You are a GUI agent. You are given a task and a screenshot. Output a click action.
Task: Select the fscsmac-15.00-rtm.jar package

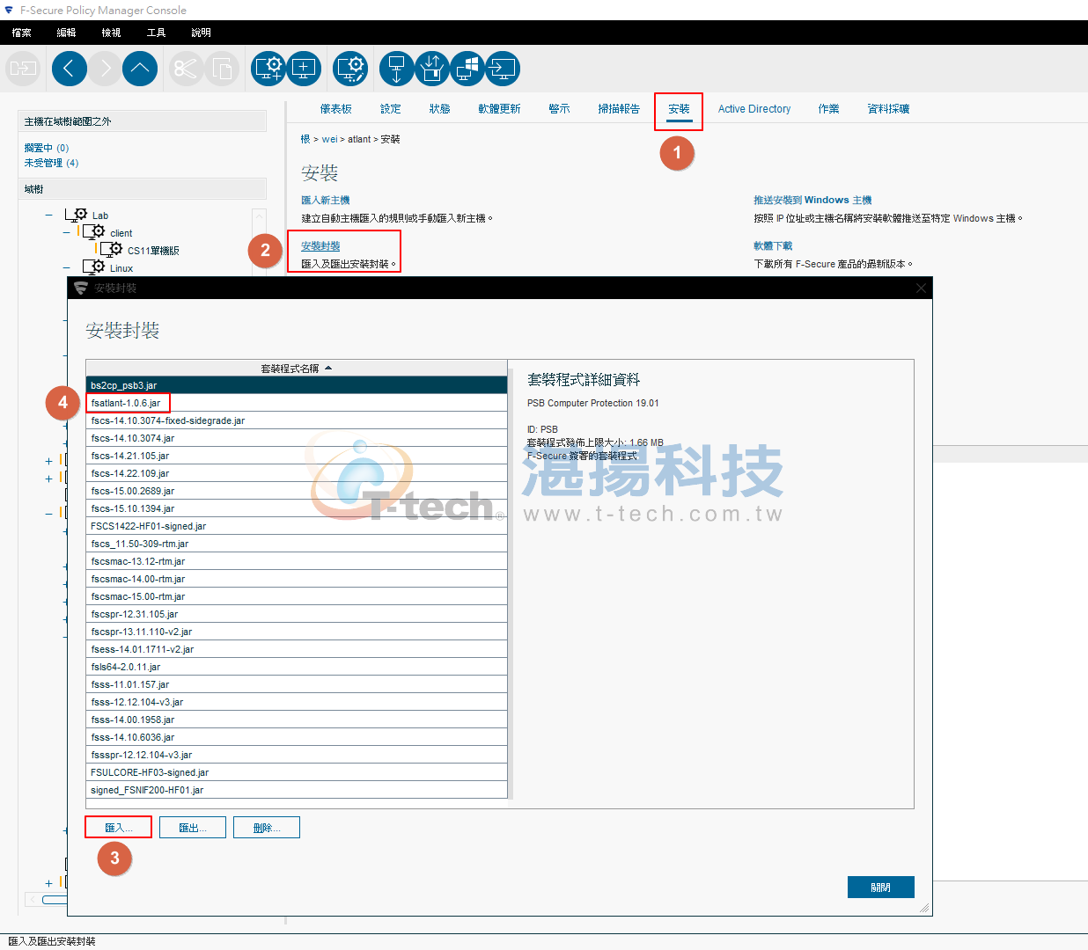tap(297, 596)
